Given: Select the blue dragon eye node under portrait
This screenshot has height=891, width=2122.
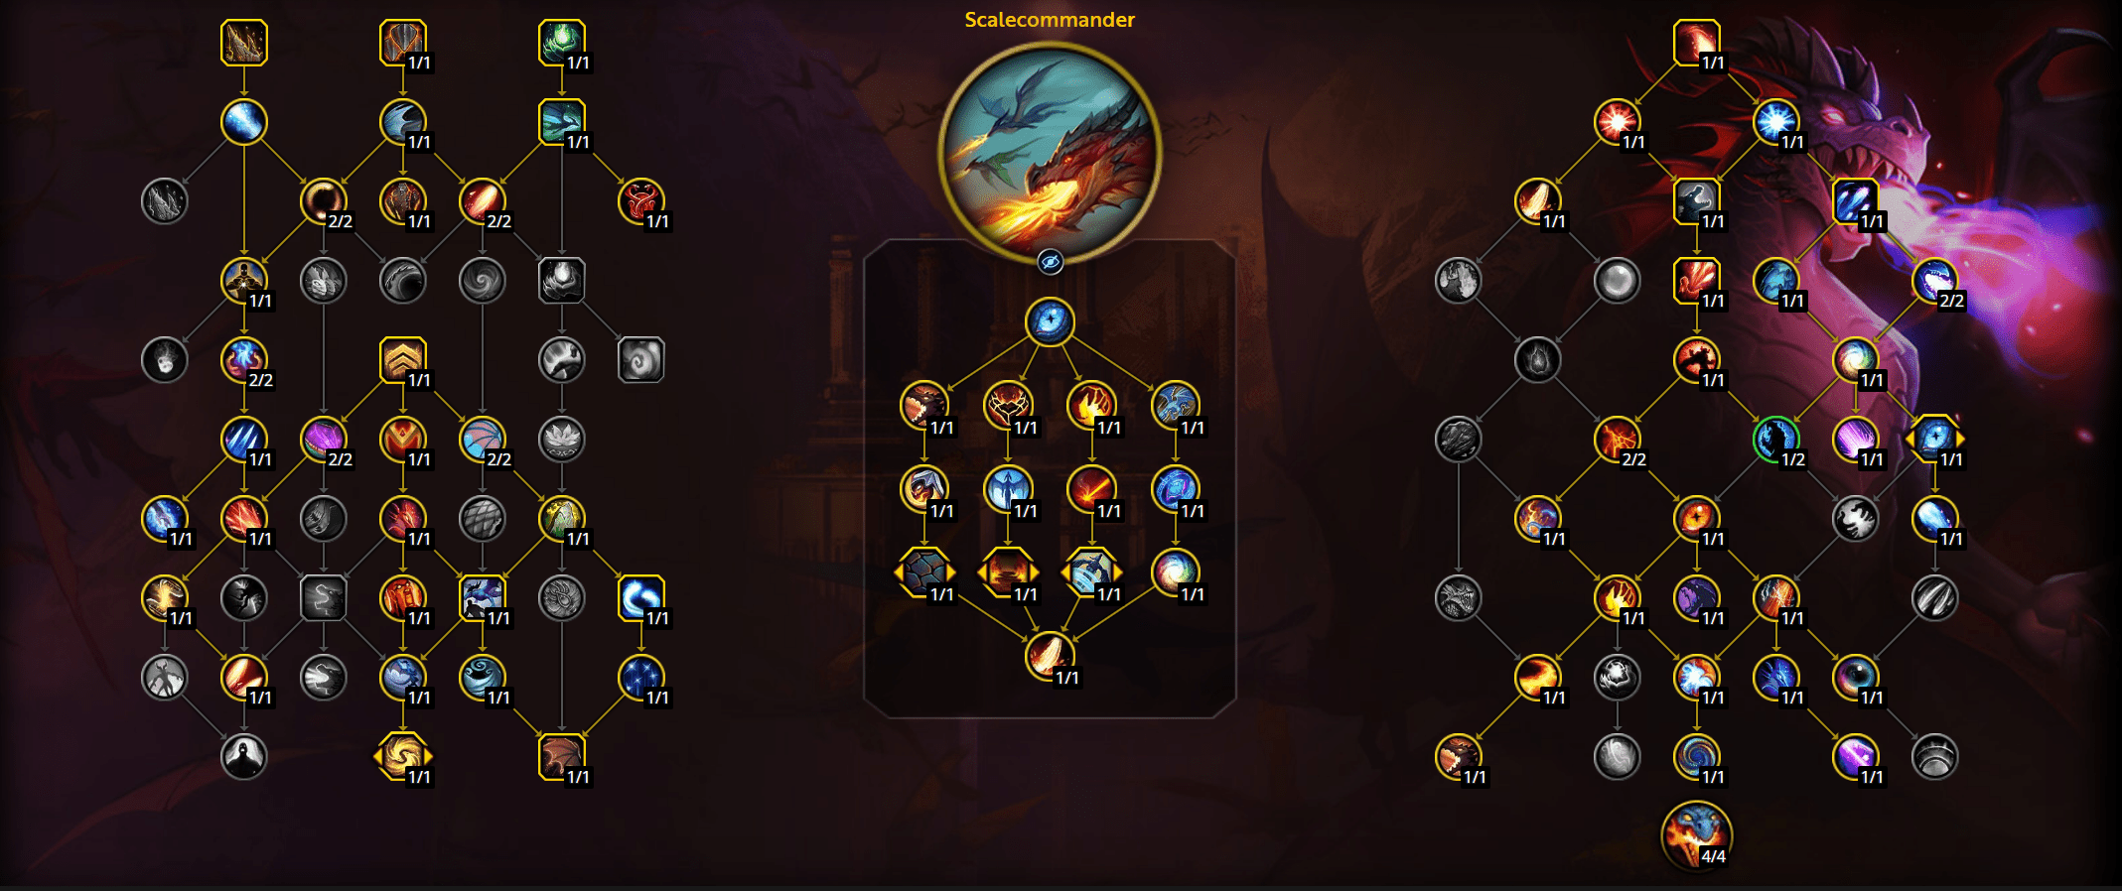Looking at the screenshot, I should [x=1050, y=321].
